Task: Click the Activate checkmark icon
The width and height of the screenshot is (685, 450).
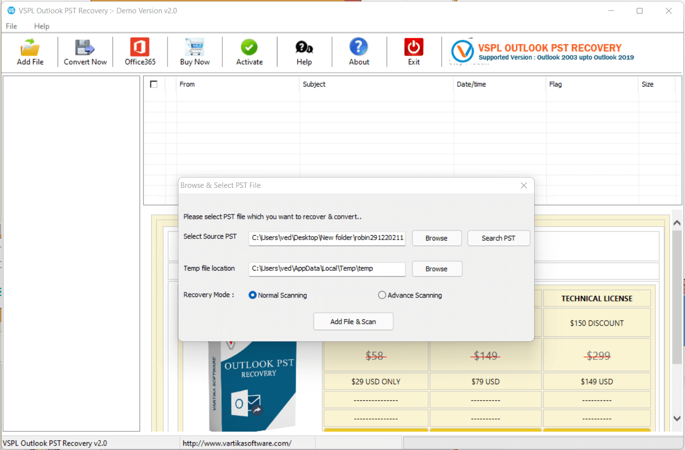Action: coord(249,52)
